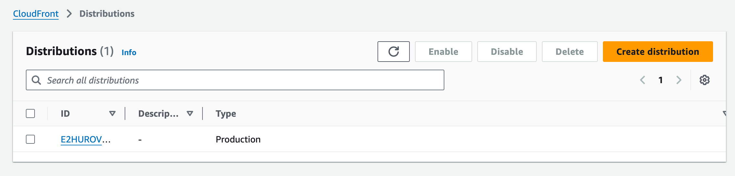Open the E2HUROV distribution link
Viewport: 735px width, 176px height.
pos(85,139)
